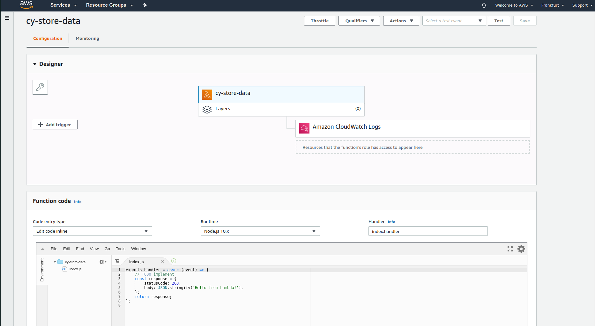Collapse the editor menu bar arrow
The width and height of the screenshot is (595, 326).
(x=43, y=249)
